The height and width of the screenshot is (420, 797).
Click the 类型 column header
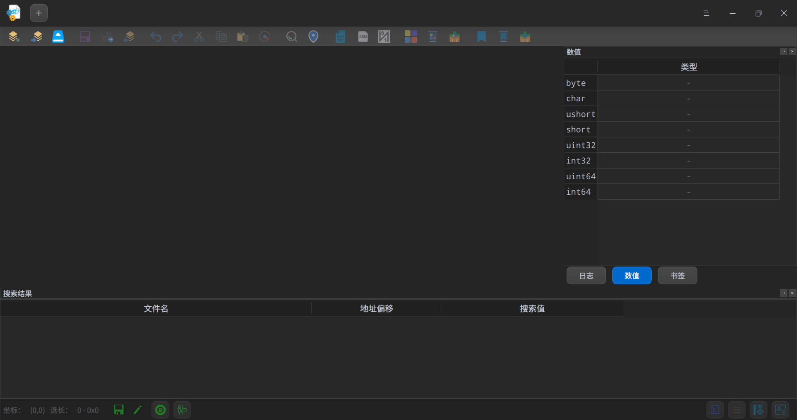click(689, 67)
